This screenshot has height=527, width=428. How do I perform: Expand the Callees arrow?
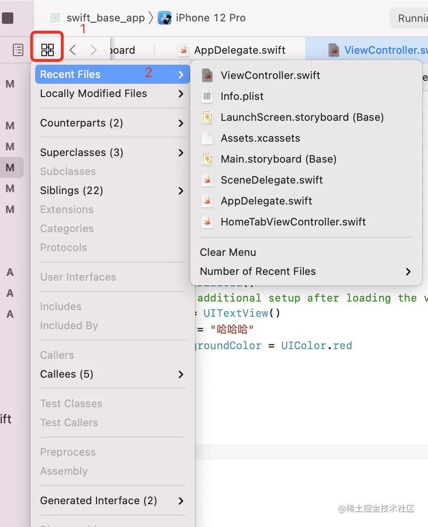[181, 374]
